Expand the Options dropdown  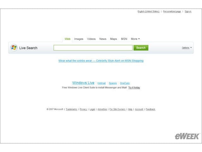pos(187,48)
